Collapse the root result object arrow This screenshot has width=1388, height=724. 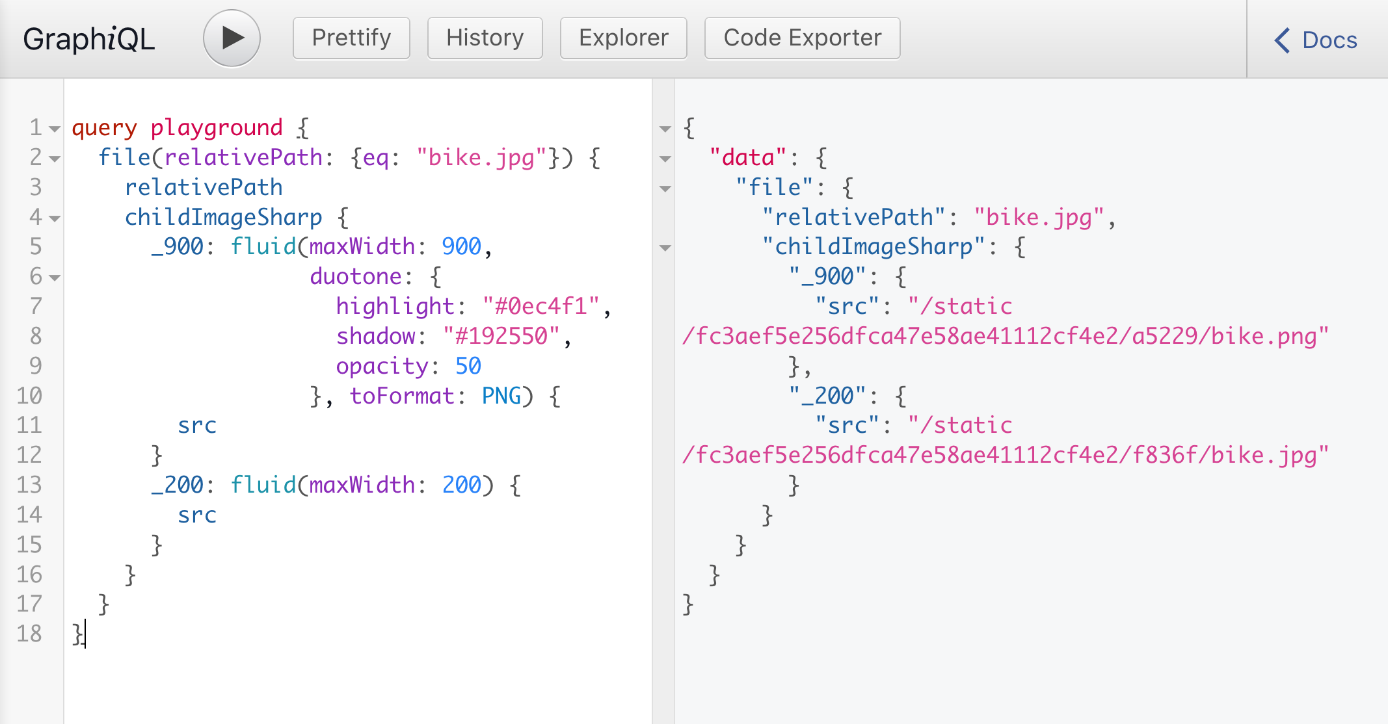click(665, 129)
